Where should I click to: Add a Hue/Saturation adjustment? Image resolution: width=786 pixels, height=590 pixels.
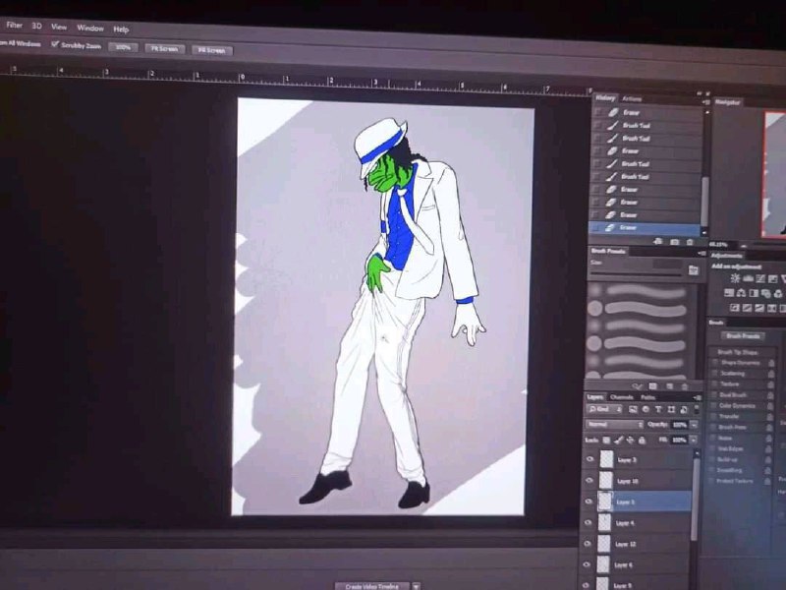tap(729, 292)
